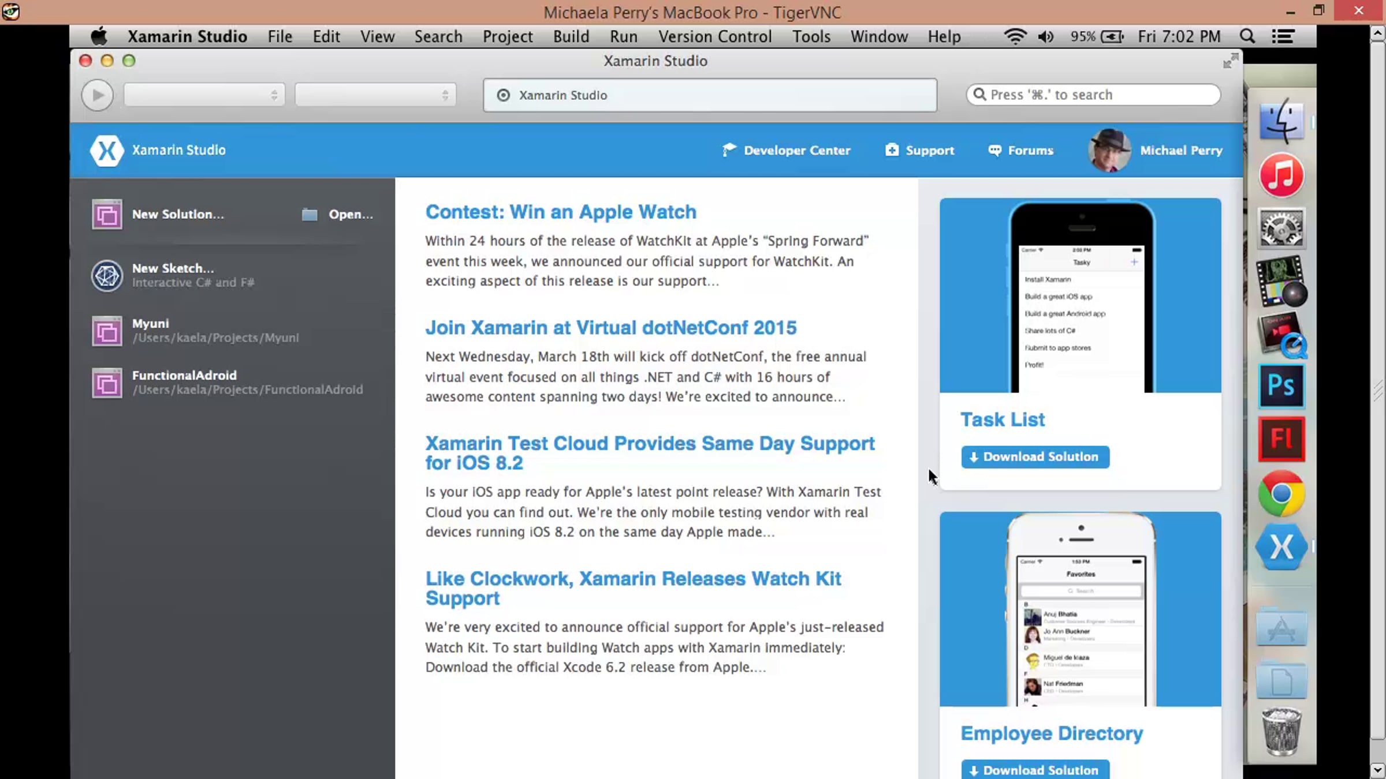The image size is (1386, 779).
Task: Open Contest: Win an Apple Watch article
Action: coord(560,212)
